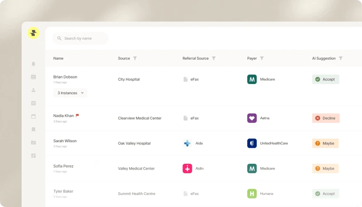Open the person profile sidebar icon

tap(33, 90)
